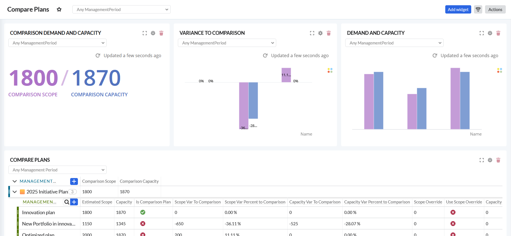Click the Add widget button
The width and height of the screenshot is (511, 236).
458,9
